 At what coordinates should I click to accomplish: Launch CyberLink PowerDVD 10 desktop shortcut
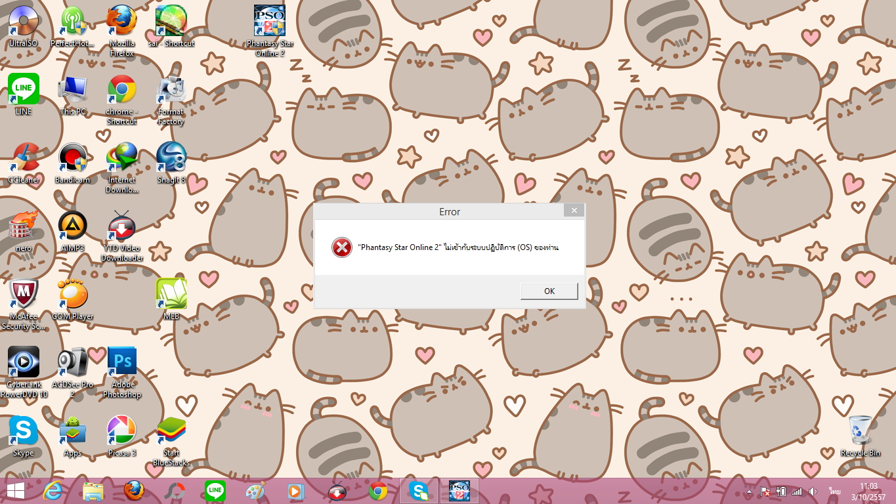(x=24, y=372)
